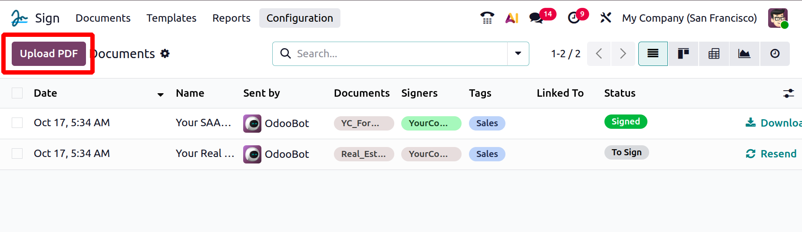
Task: Switch to pivot table view
Action: point(714,54)
